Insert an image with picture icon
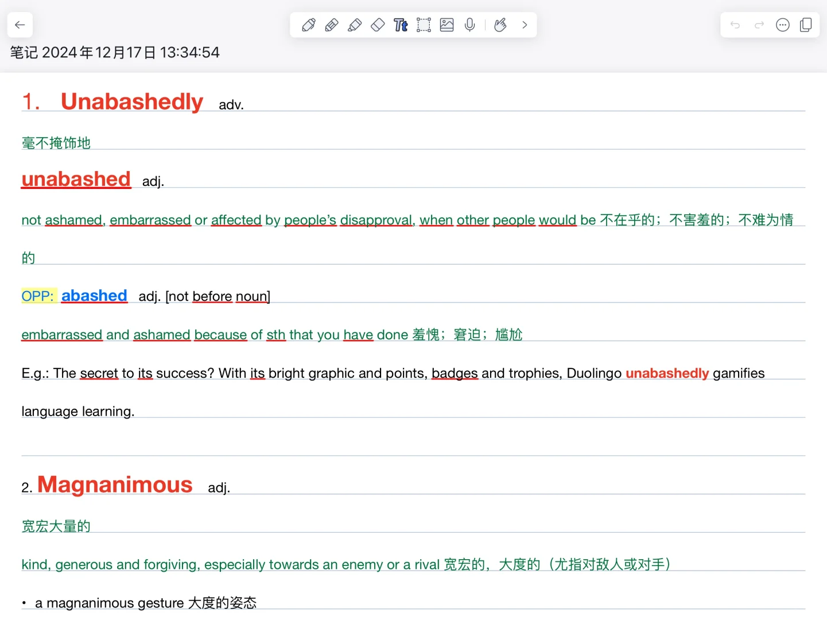Viewport: 827px width, 620px height. (446, 25)
